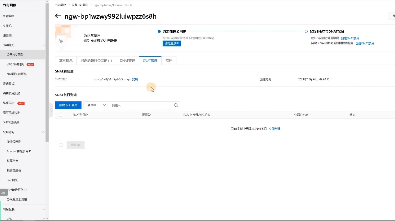Click the back arrow beside the gateway name
Viewport: 395px width, 221px height.
58,16
